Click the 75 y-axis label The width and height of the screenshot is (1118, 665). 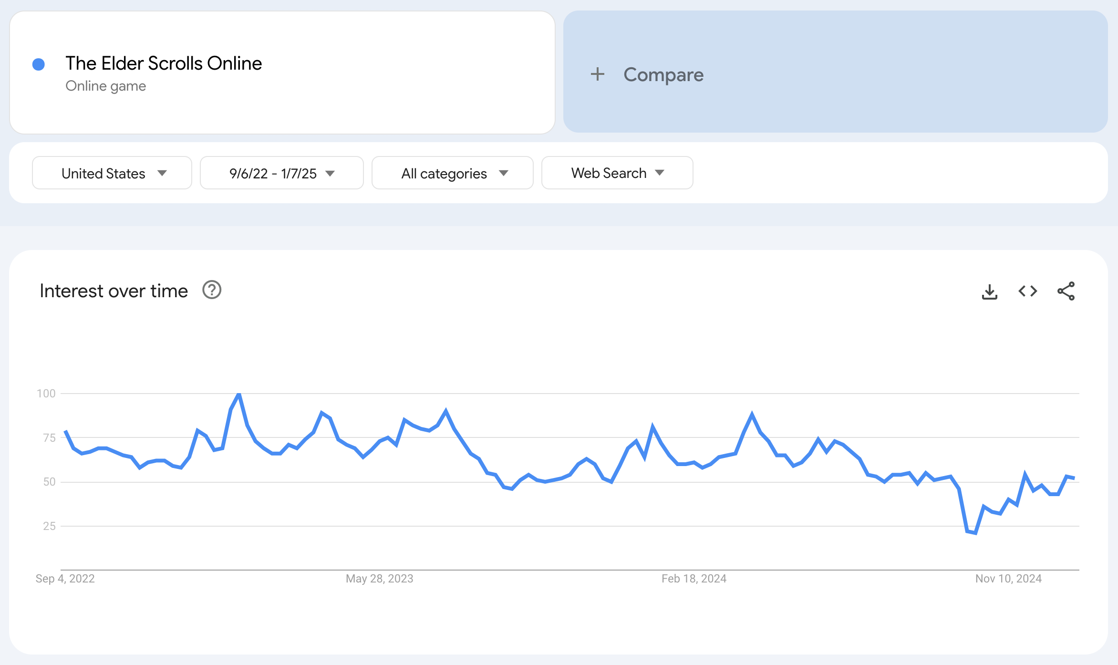tap(50, 438)
